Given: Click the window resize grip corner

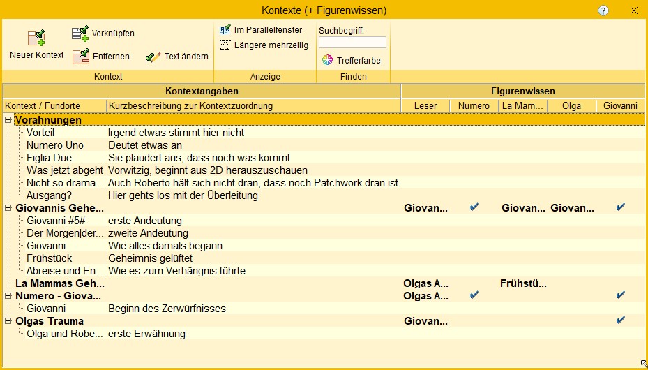Looking at the screenshot, I should point(643,363).
